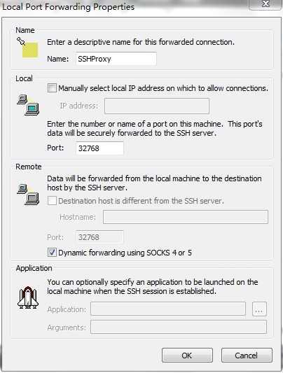283x373 pixels.
Task: Click the yellow pinned note icon
Action: tap(27, 48)
